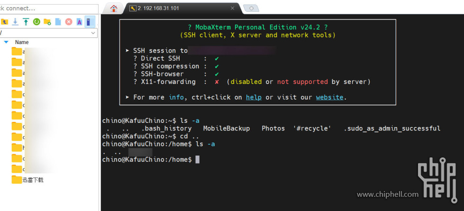Click the blue triangle beside Name header
This screenshot has height=211, width=464.
point(6,42)
